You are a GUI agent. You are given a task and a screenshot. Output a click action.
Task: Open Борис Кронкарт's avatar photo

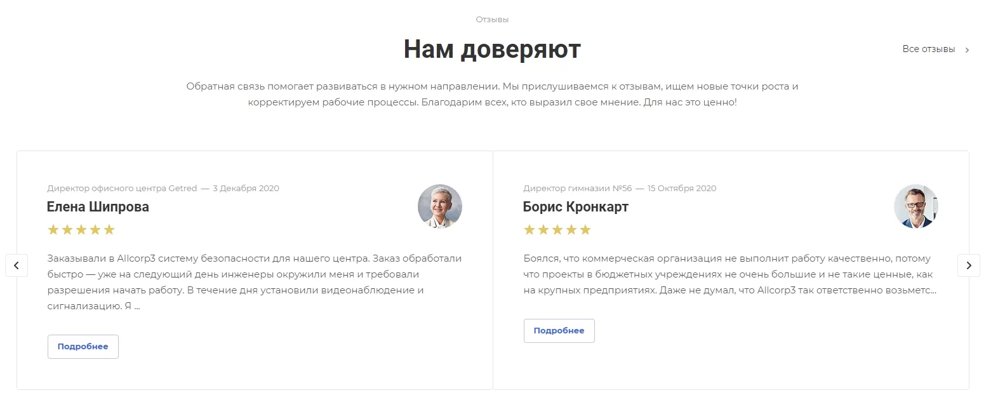tap(916, 206)
